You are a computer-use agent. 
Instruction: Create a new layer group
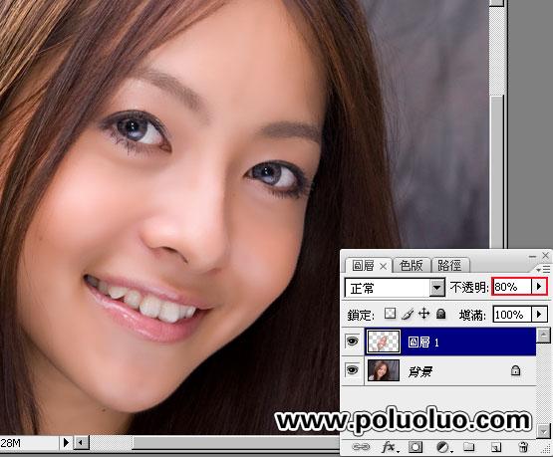click(468, 447)
